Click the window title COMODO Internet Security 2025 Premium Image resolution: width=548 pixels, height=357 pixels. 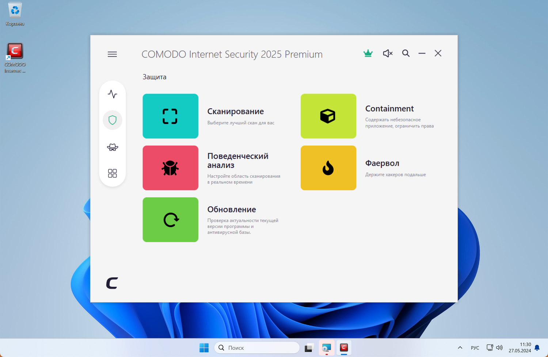[x=232, y=55]
